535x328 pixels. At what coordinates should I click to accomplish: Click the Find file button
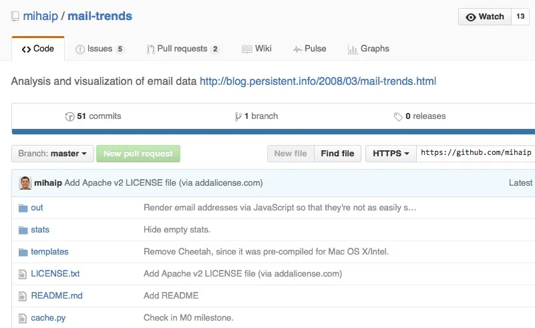point(337,154)
